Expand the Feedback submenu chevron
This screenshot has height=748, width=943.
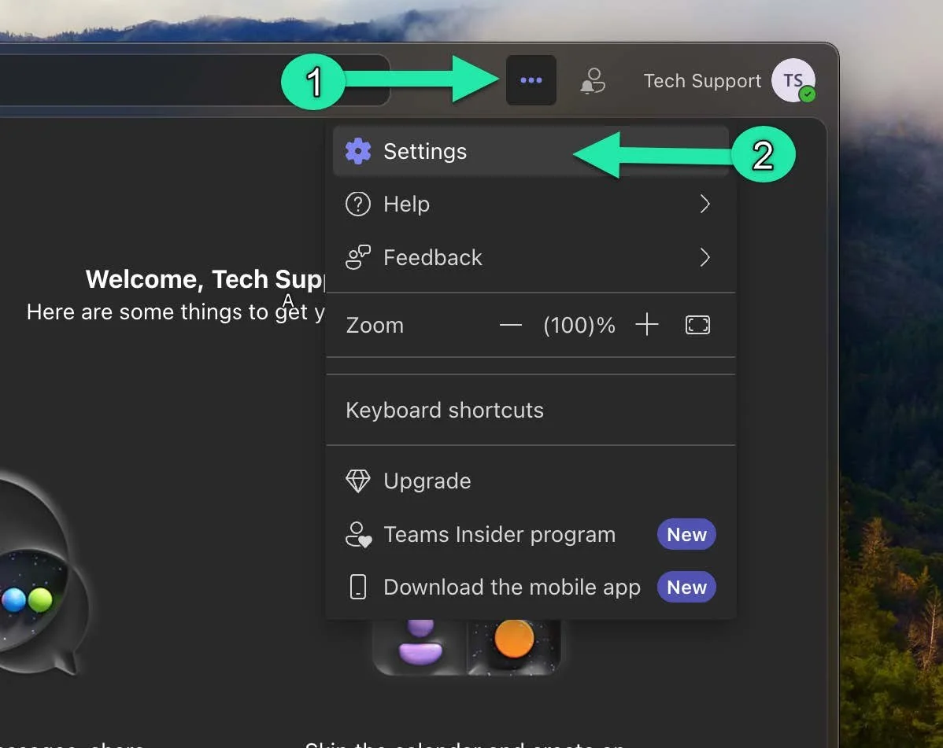pyautogui.click(x=704, y=258)
